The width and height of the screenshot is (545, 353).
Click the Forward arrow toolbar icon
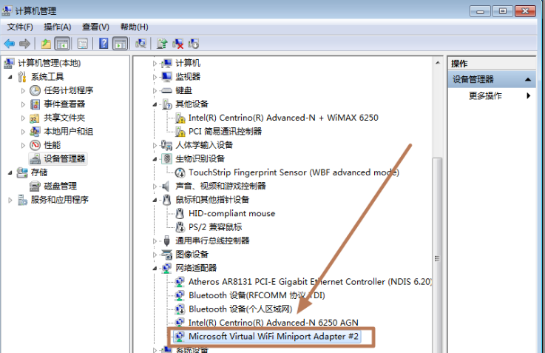click(x=24, y=44)
